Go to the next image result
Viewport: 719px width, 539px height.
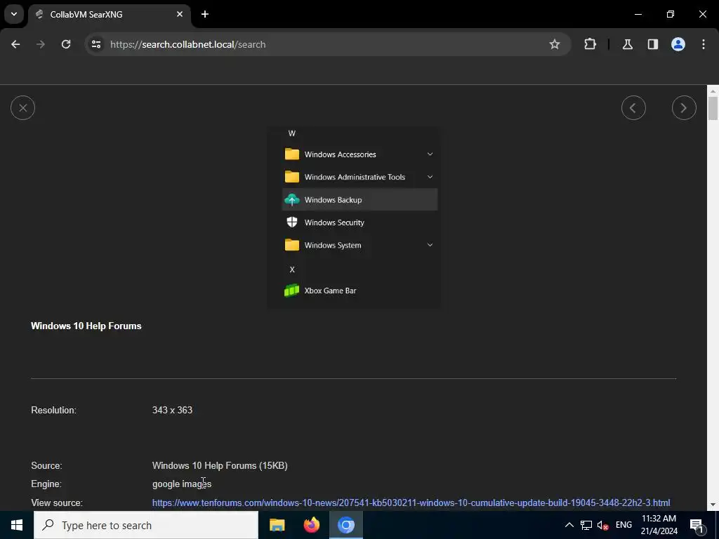coord(684,107)
